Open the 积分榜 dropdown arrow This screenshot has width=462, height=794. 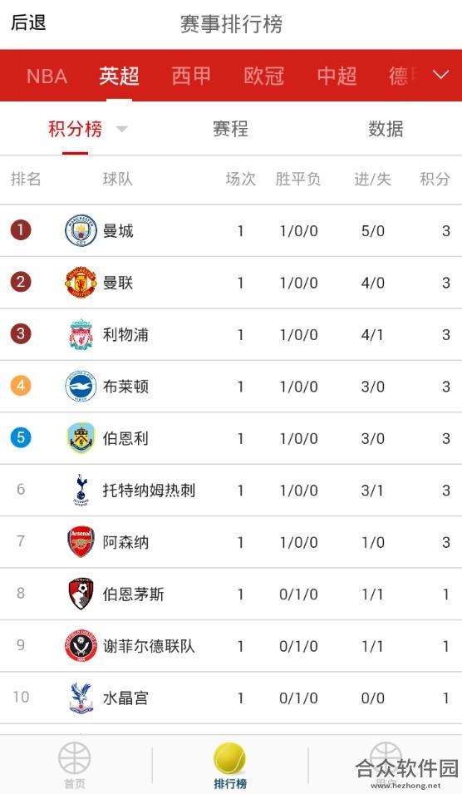pyautogui.click(x=121, y=129)
